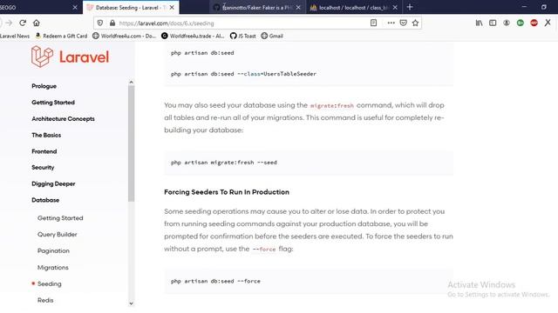The height and width of the screenshot is (313, 558).
Task: Click the forward navigation arrow
Action: 9,23
